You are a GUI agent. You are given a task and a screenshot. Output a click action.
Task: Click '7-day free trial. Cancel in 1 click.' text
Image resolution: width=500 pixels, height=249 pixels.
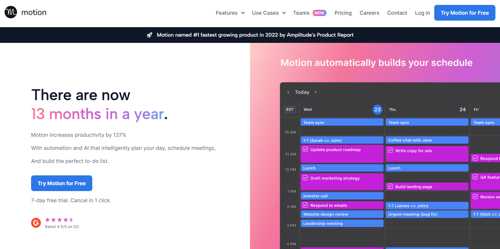(71, 200)
